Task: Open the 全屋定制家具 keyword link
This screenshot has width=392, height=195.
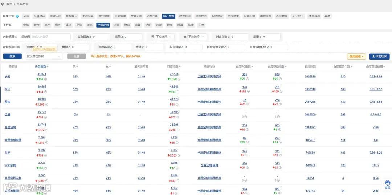Action: pos(13,140)
